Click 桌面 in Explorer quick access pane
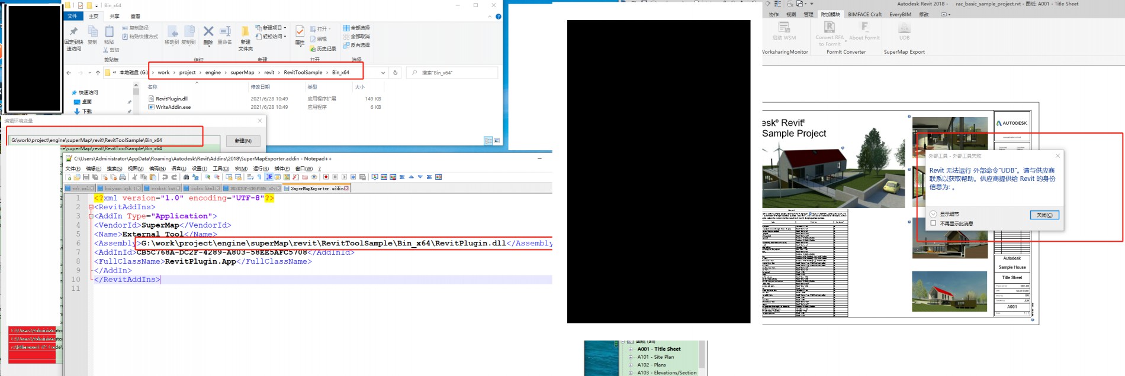This screenshot has height=376, width=1125. (x=86, y=102)
